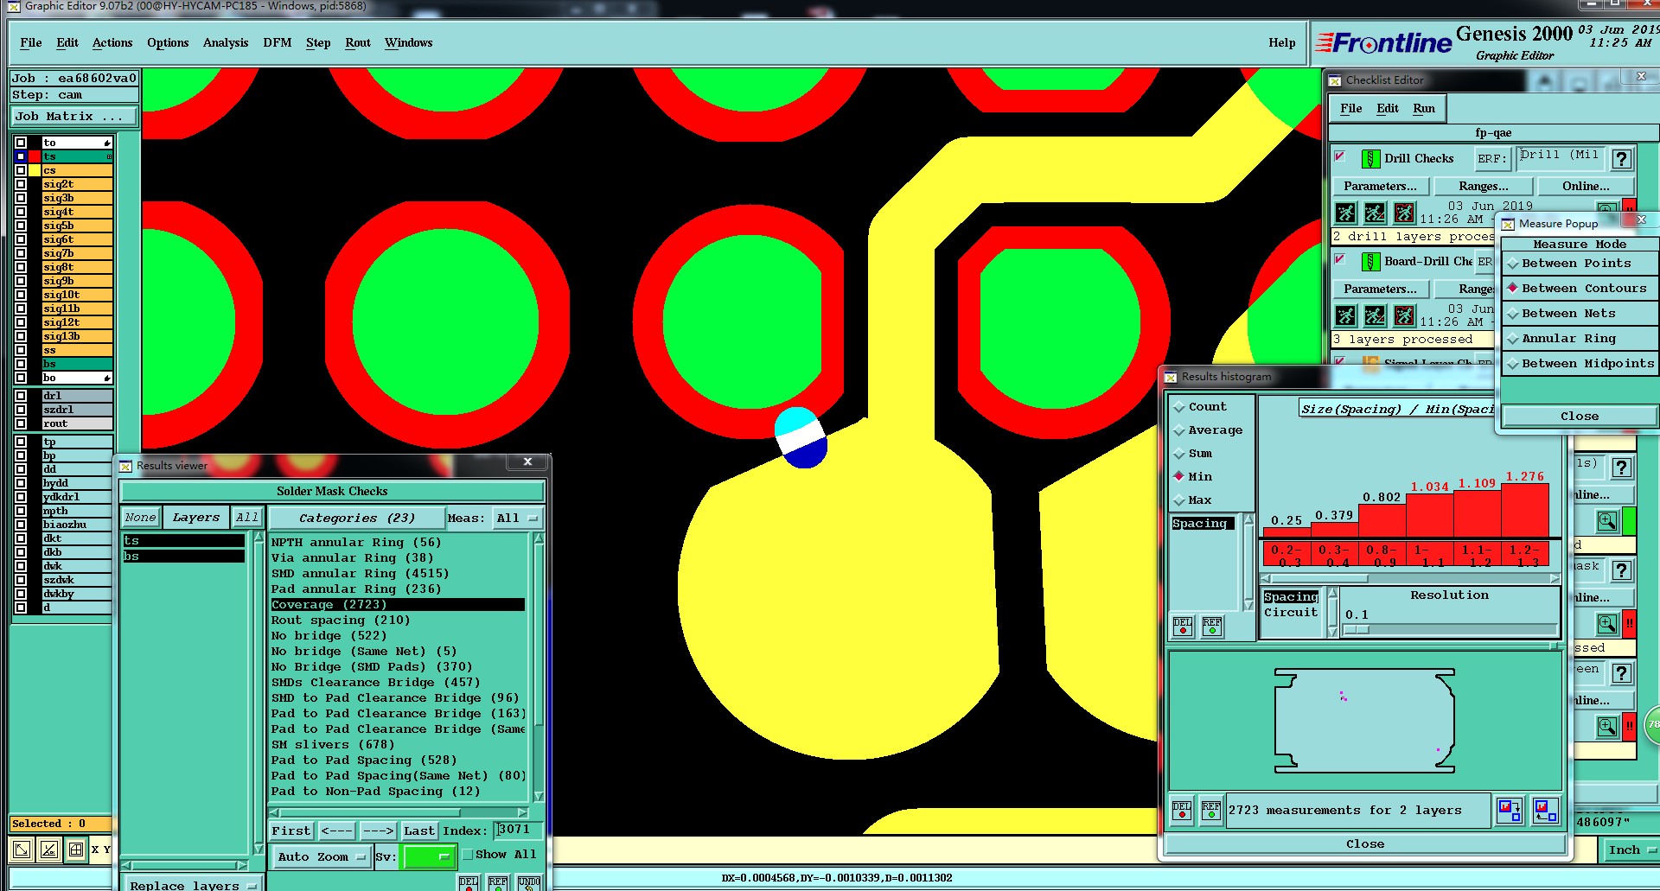Click the 1.2-1.3 histogram bar
This screenshot has height=891, width=1660.
point(1524,511)
